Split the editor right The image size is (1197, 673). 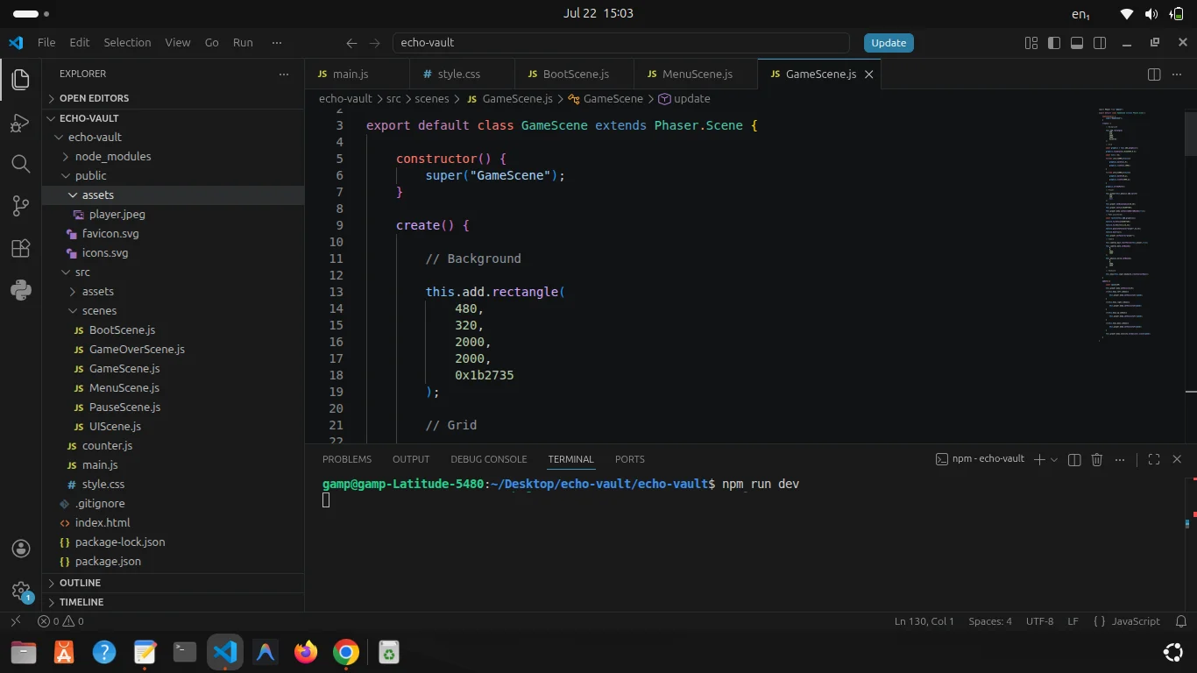1154,74
